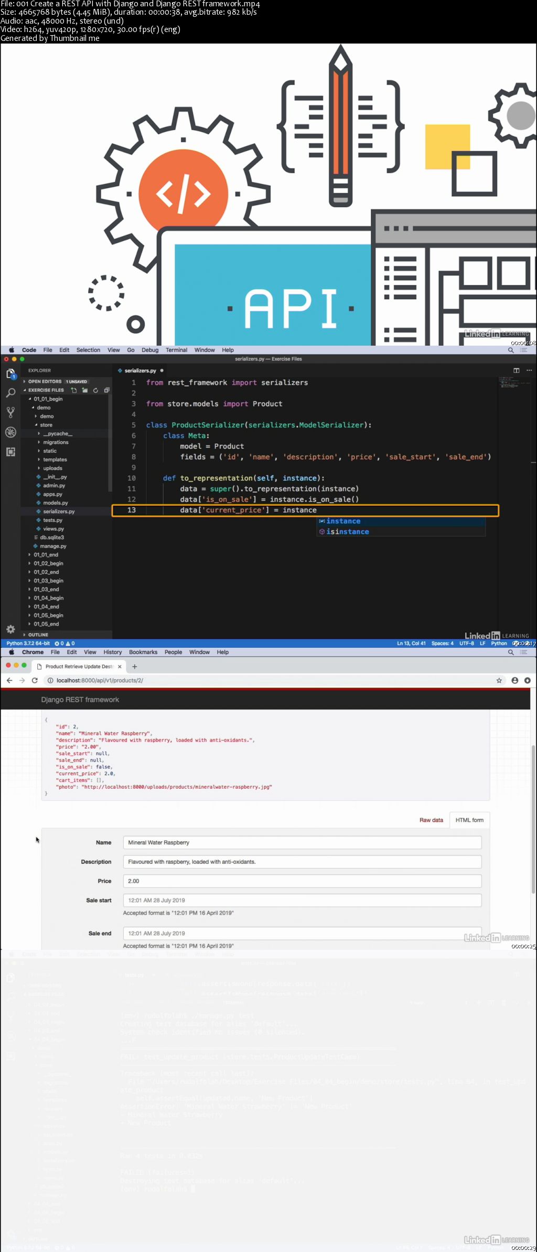Refresh the Exercise Files explorer
Image resolution: width=537 pixels, height=1252 pixels.
95,390
